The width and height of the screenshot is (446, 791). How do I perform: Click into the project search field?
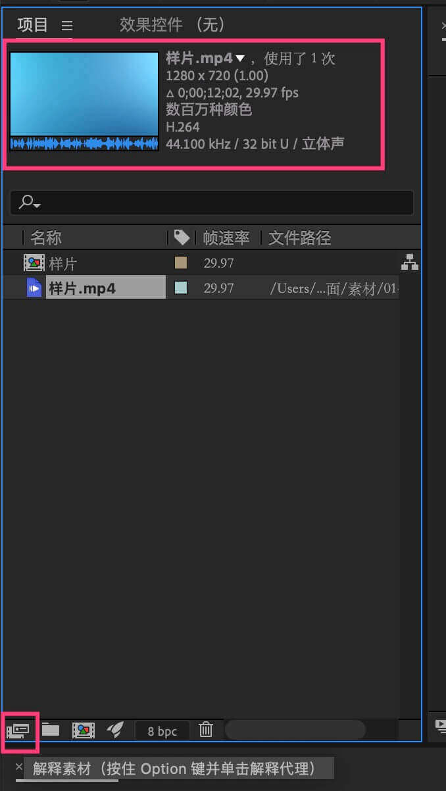coord(212,203)
